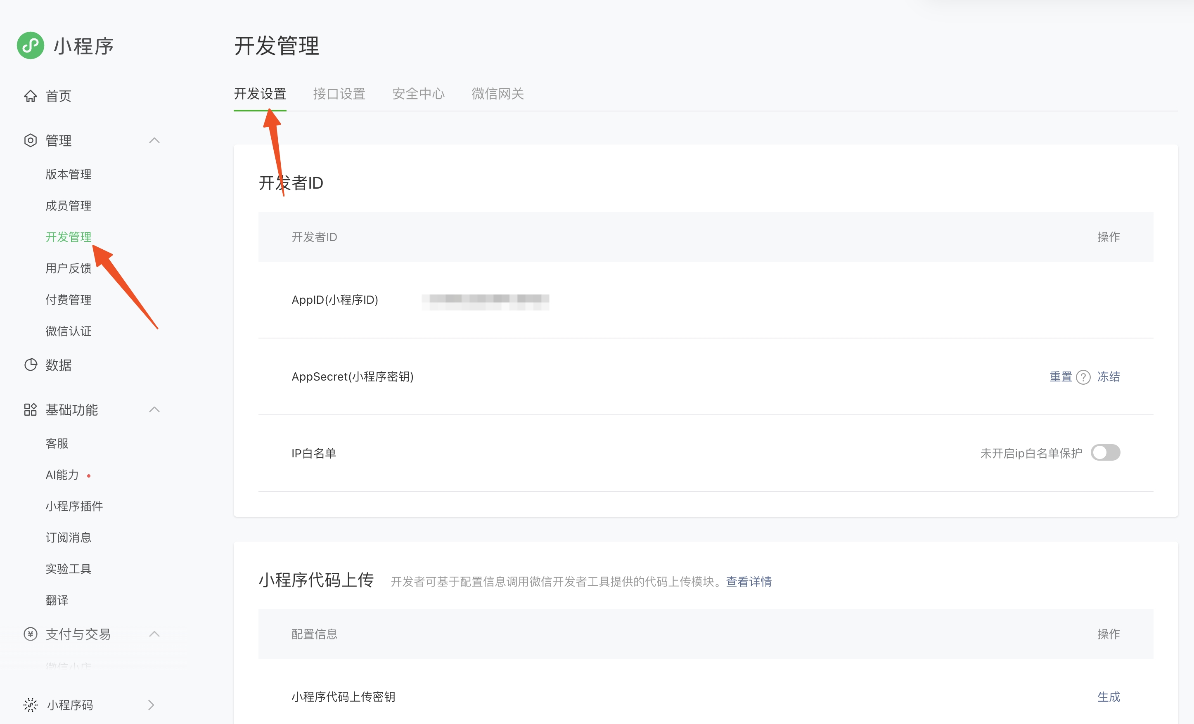Image resolution: width=1194 pixels, height=724 pixels.
Task: Collapse the 基础功能 sidebar section
Action: [154, 409]
